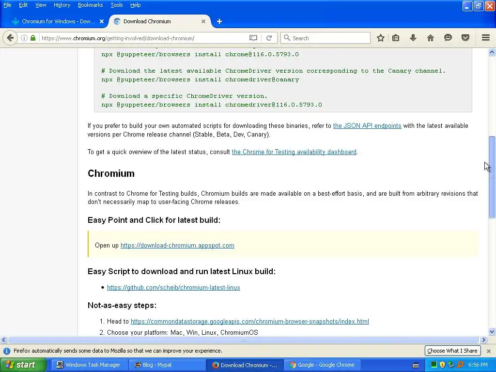
Task: Click the 'Not-as-easy steps:' heading
Action: click(122, 305)
